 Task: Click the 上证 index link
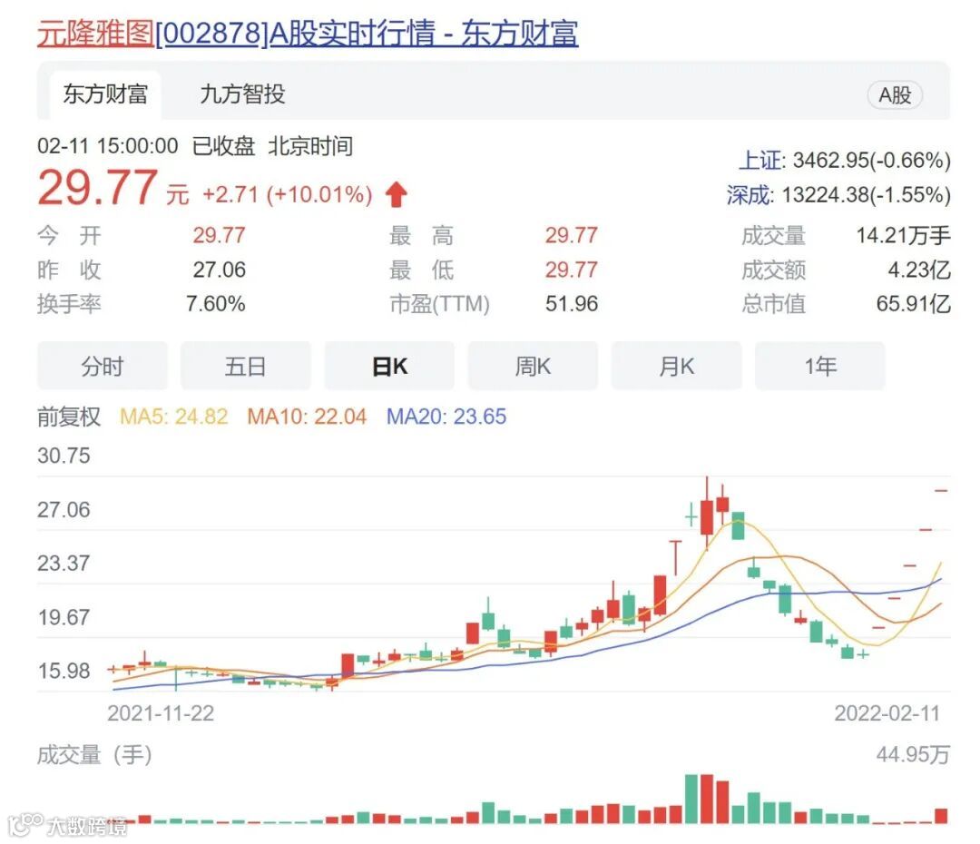point(760,160)
